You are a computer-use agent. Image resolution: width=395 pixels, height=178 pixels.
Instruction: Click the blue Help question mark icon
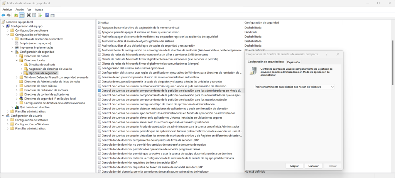click(47, 15)
